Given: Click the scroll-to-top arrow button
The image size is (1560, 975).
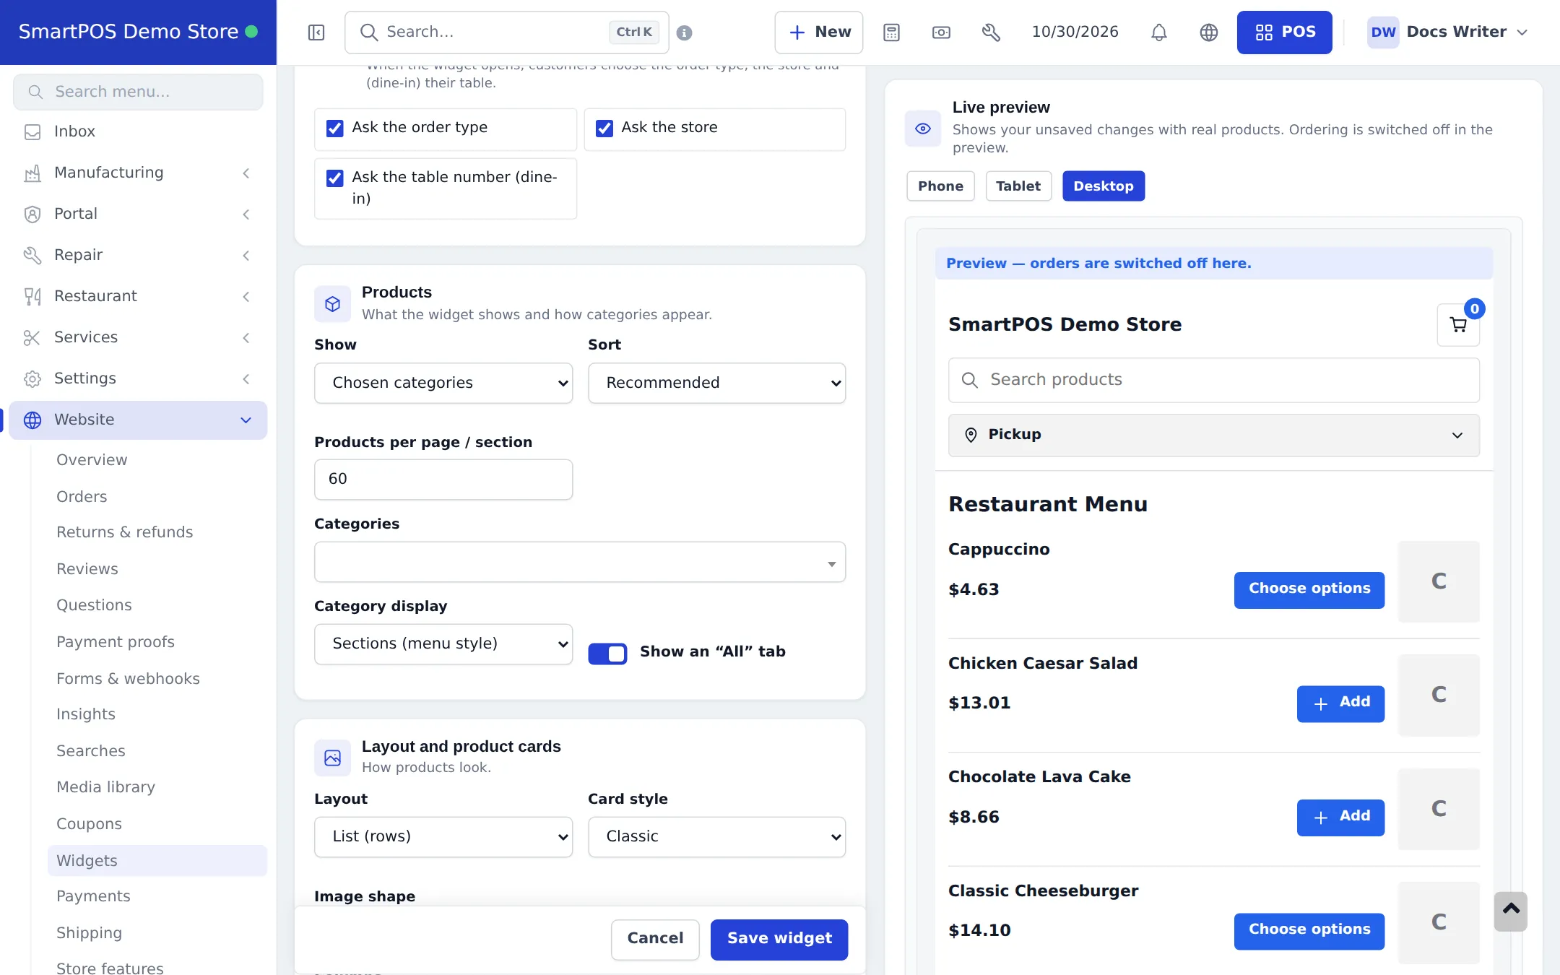Looking at the screenshot, I should (1511, 911).
